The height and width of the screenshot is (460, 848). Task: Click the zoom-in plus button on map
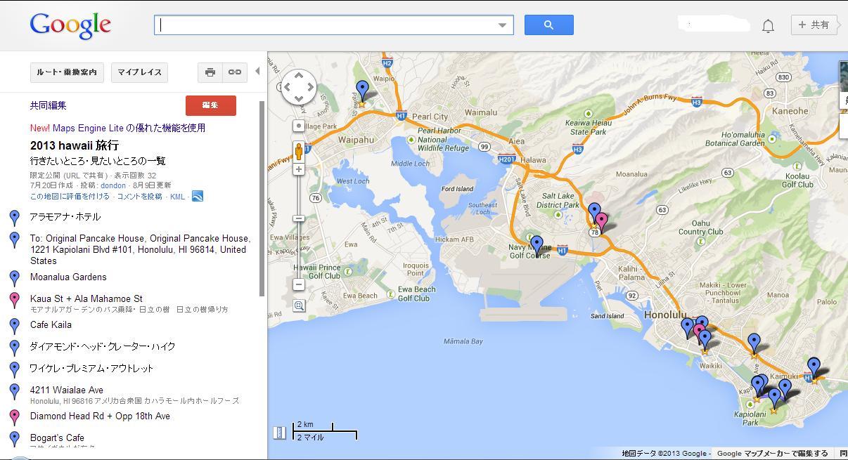click(x=299, y=169)
